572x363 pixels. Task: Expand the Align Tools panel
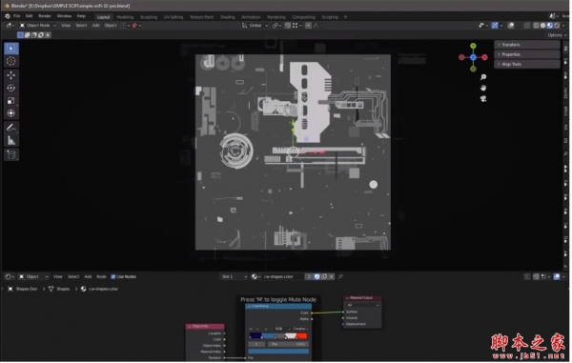click(x=527, y=64)
